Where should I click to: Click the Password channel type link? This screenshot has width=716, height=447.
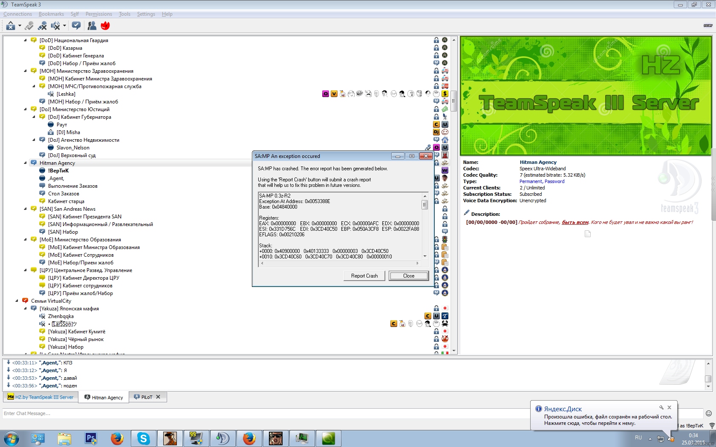554,181
